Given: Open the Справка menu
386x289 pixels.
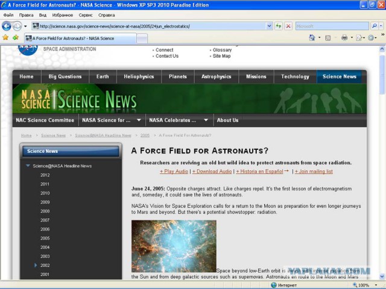Looking at the screenshot, I should [x=106, y=15].
